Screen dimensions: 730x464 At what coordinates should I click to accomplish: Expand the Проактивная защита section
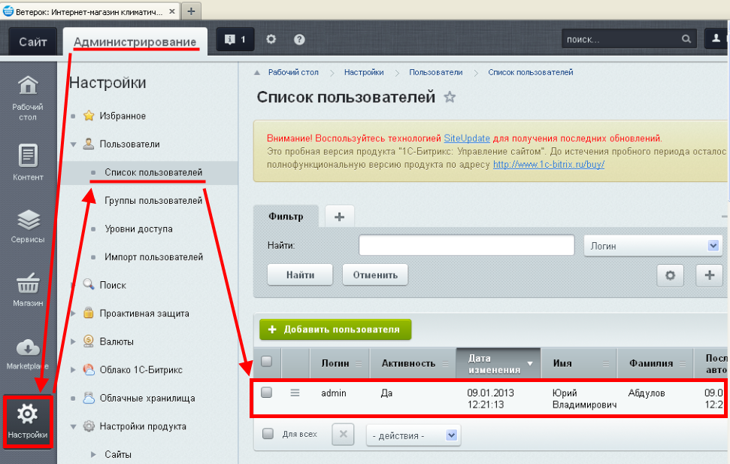click(x=73, y=314)
